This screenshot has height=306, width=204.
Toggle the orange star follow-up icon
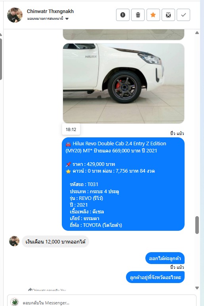[x=153, y=15]
